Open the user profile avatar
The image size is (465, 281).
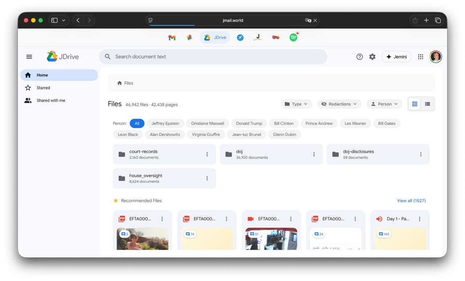[x=436, y=57]
